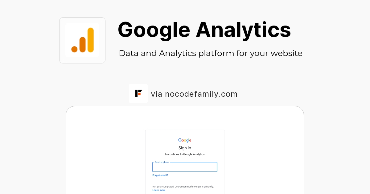Image resolution: width=370 pixels, height=194 pixels.
Task: Click the word Analytics in the large title
Action: click(243, 30)
